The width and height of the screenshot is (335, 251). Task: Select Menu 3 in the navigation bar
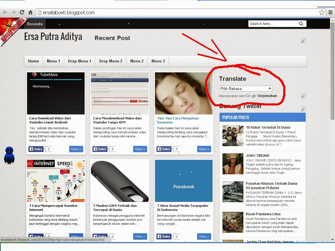[158, 61]
